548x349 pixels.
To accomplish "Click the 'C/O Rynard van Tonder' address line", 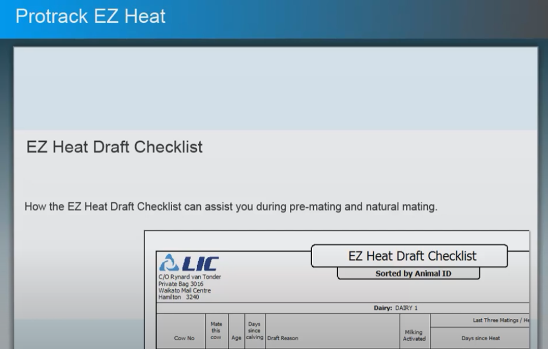I will point(190,276).
